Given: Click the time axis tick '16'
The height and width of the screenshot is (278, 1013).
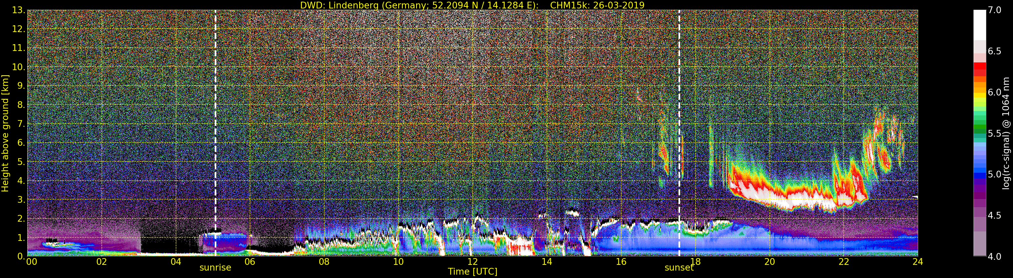Looking at the screenshot, I should [621, 261].
